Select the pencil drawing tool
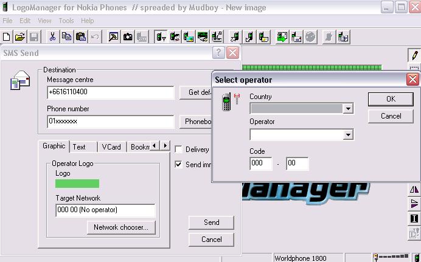The width and height of the screenshot is (421, 262). (x=414, y=55)
